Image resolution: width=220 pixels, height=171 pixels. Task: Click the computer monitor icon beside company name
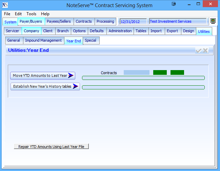coord(213,21)
